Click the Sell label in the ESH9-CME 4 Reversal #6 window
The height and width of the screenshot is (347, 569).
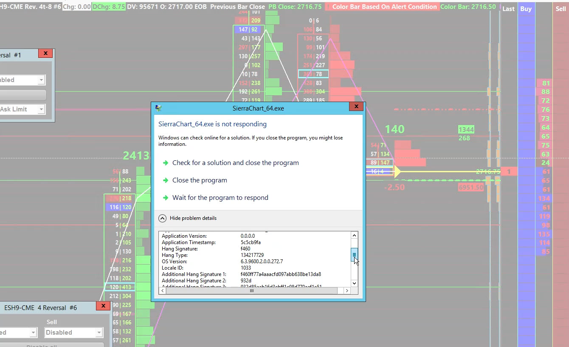[x=51, y=322]
